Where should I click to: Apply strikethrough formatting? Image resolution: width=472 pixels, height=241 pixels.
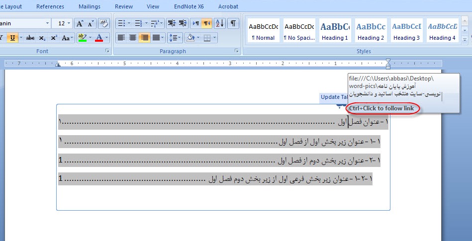click(30, 38)
